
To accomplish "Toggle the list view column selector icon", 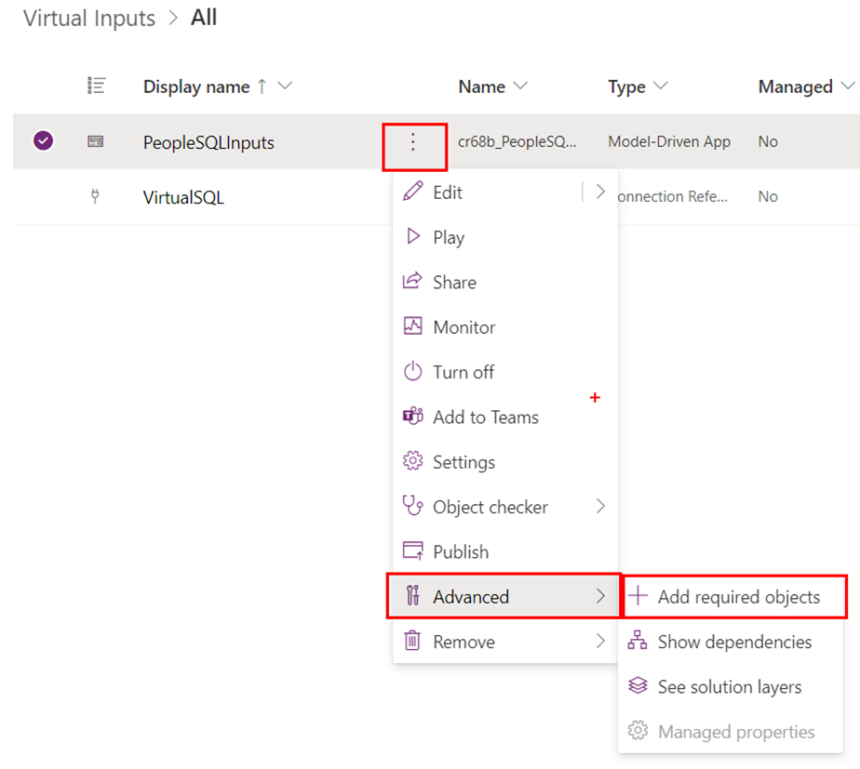I will click(96, 86).
